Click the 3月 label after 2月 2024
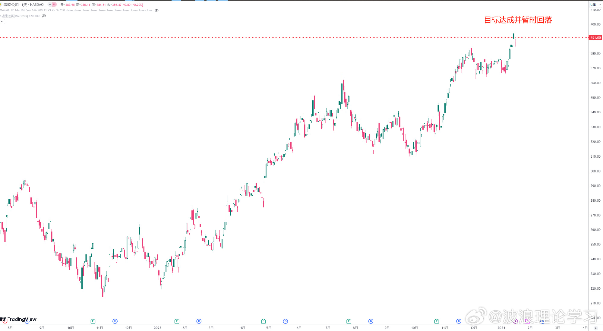 (x=557, y=328)
